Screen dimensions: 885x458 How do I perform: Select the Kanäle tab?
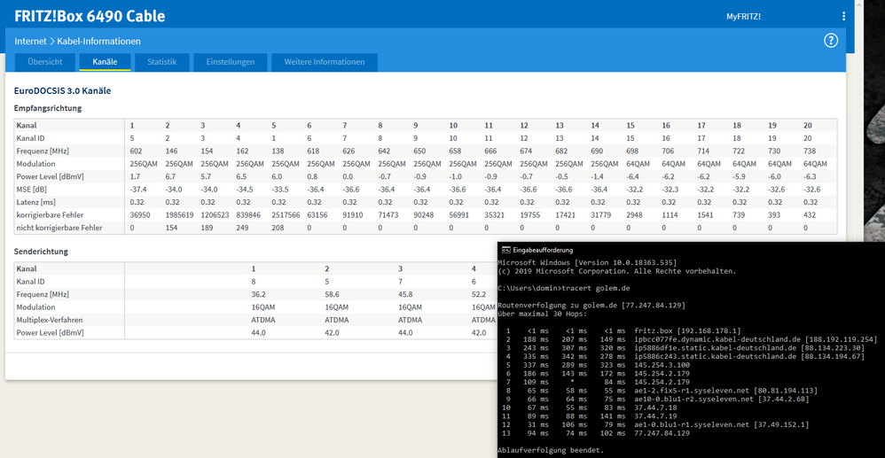click(x=105, y=62)
